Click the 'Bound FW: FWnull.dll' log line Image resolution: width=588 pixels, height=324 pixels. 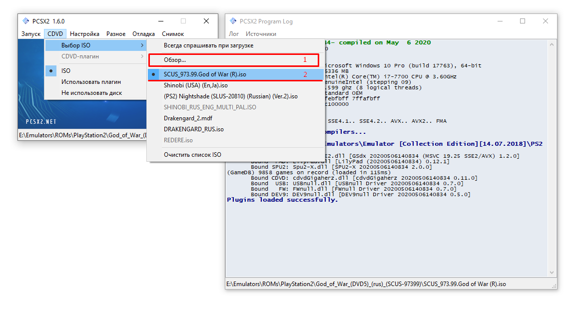tap(354, 189)
